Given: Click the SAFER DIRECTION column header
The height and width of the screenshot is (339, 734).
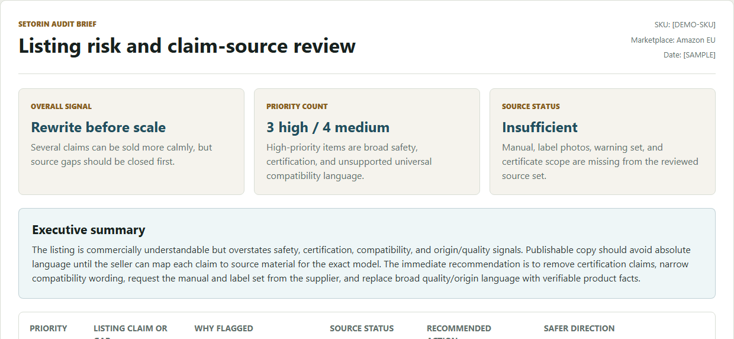Looking at the screenshot, I should [x=579, y=328].
